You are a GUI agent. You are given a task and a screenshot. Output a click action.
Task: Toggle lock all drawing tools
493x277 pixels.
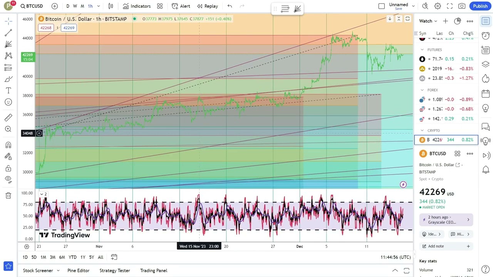(8, 168)
